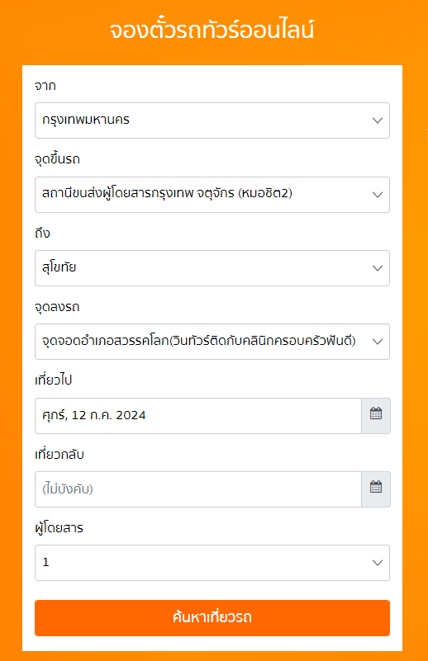Image resolution: width=428 pixels, height=661 pixels.
Task: Open the calendar icon for เที่ยวไป date
Action: 376,416
